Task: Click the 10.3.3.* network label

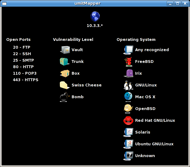Action: (x=95, y=25)
